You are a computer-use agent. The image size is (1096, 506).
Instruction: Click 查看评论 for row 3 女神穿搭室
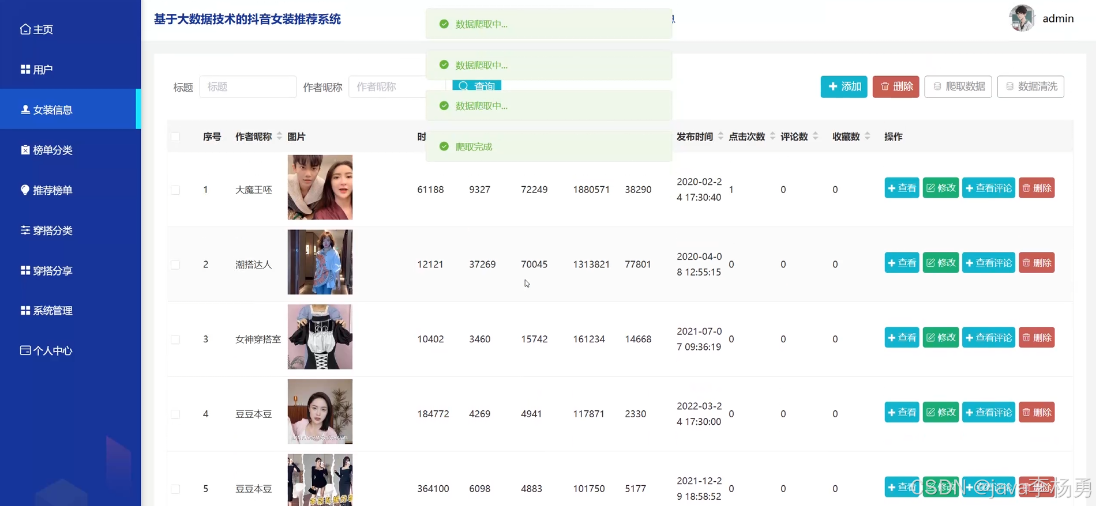[x=989, y=337]
